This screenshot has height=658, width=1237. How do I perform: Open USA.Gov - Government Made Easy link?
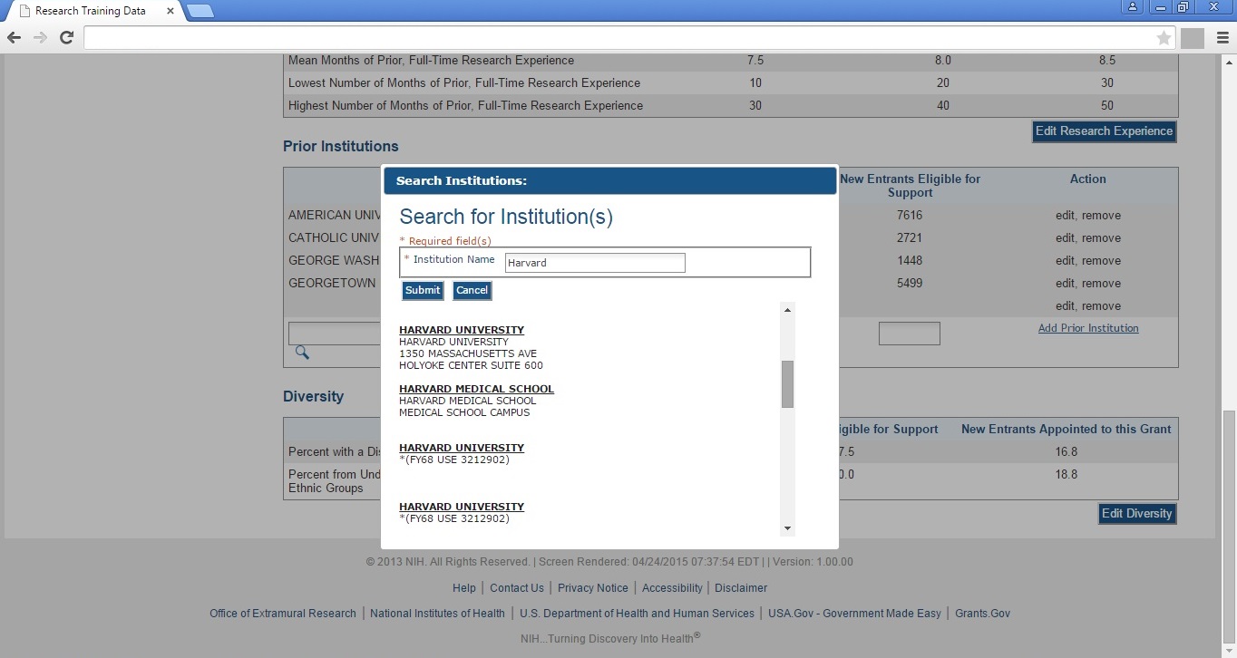pyautogui.click(x=854, y=614)
